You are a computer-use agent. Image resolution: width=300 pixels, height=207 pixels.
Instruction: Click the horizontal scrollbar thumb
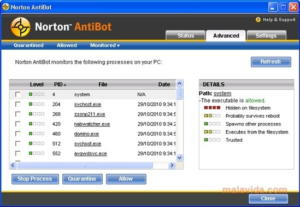point(85,165)
